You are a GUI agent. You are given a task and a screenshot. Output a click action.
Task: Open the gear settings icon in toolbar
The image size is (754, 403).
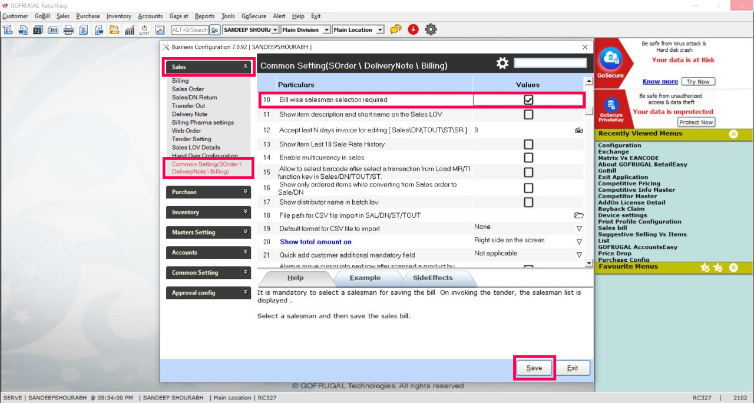(431, 29)
